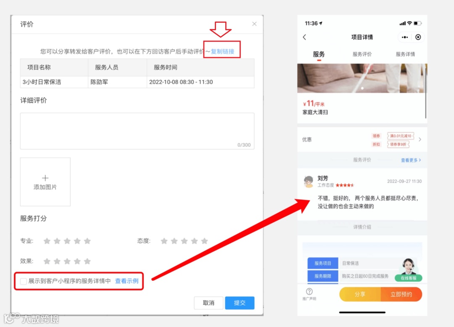Screen dimensions: 454x327
Task: Open the 查看示例 link
Action: point(127,281)
